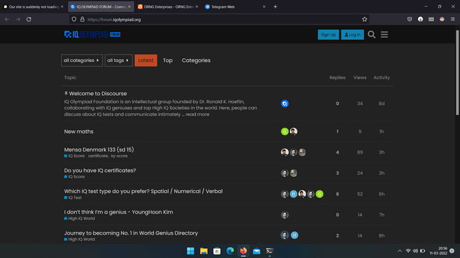Open the forum search icon

[x=371, y=35]
